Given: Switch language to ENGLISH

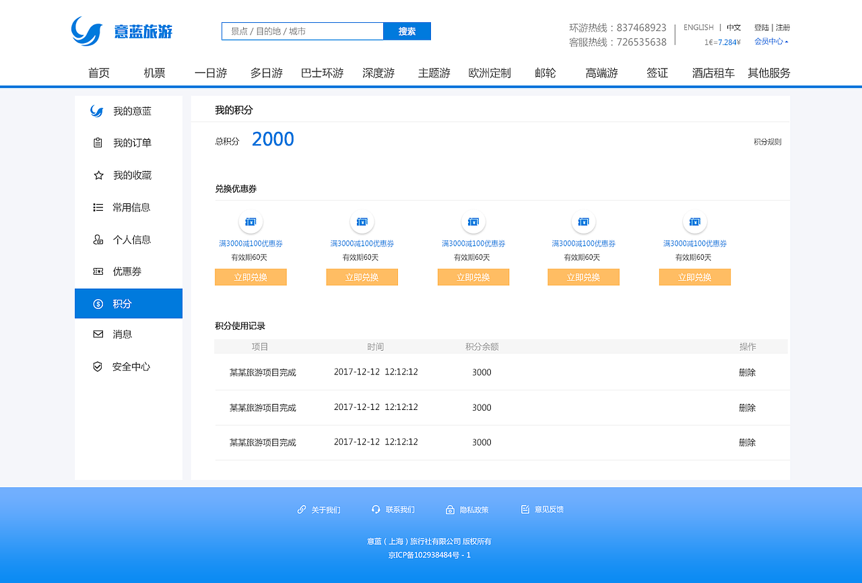Looking at the screenshot, I should click(698, 28).
